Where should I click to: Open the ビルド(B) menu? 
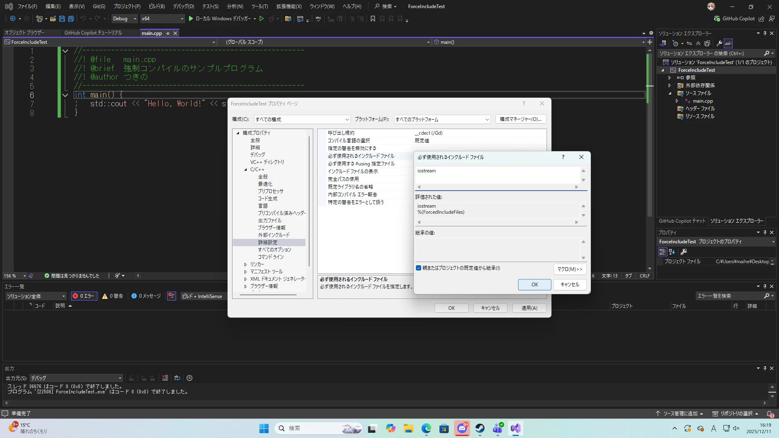157,6
